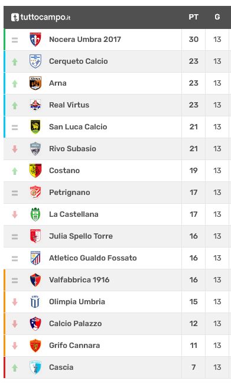Sort standings by G column header

pyautogui.click(x=217, y=17)
